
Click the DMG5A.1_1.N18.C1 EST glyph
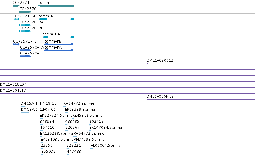tap(23, 107)
